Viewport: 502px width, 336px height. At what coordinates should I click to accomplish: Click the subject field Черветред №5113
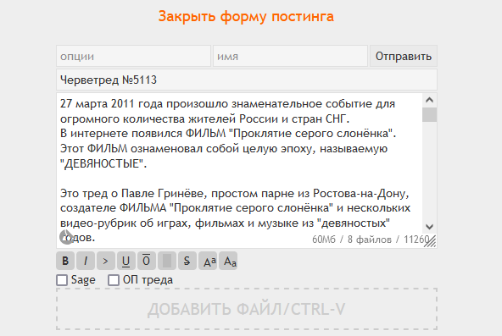pos(247,80)
